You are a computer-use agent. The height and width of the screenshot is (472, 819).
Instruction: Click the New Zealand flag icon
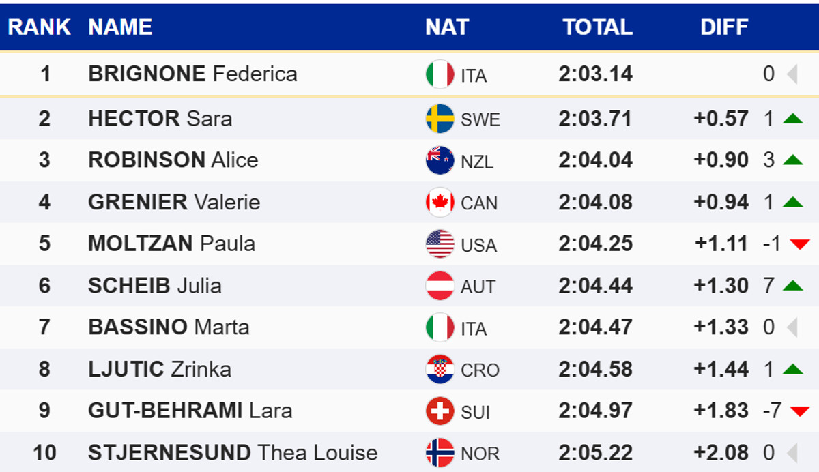click(x=440, y=160)
